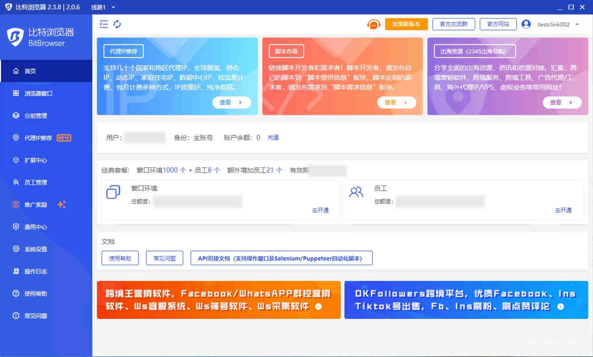The height and width of the screenshot is (357, 593).
Task: Open the 官方网站 button
Action: [498, 24]
